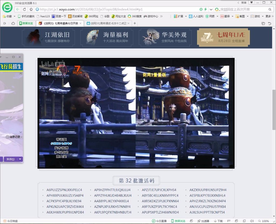Open the 360网址 bookmark

[91, 16]
